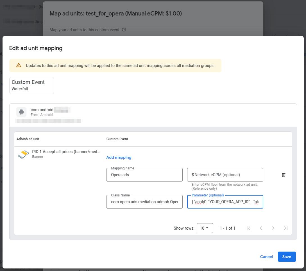The width and height of the screenshot is (306, 271).
Task: Click the Android app robot icon
Action: pyautogui.click(x=21, y=112)
